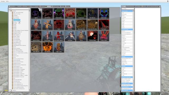Open the NPCs menu in top bar
The image size is (169, 95).
tap(7, 1)
